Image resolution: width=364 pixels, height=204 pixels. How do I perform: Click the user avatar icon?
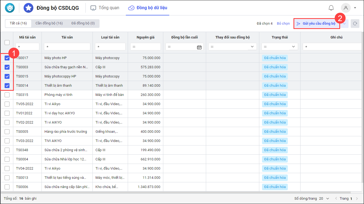(x=346, y=8)
